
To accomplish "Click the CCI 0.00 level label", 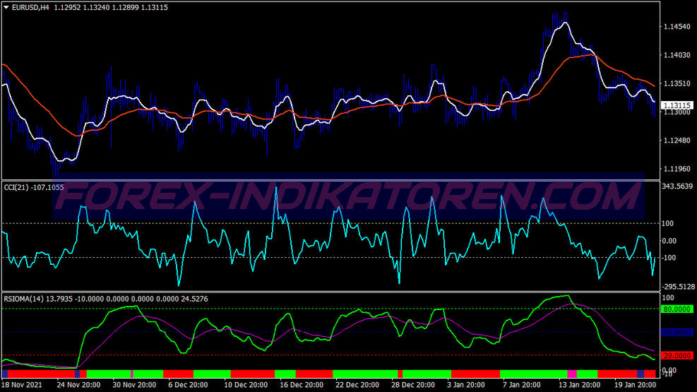I will (x=669, y=241).
